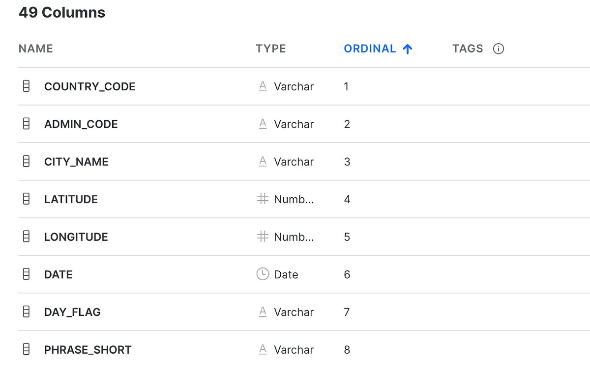Select the LATITUDE column entry

tap(71, 199)
